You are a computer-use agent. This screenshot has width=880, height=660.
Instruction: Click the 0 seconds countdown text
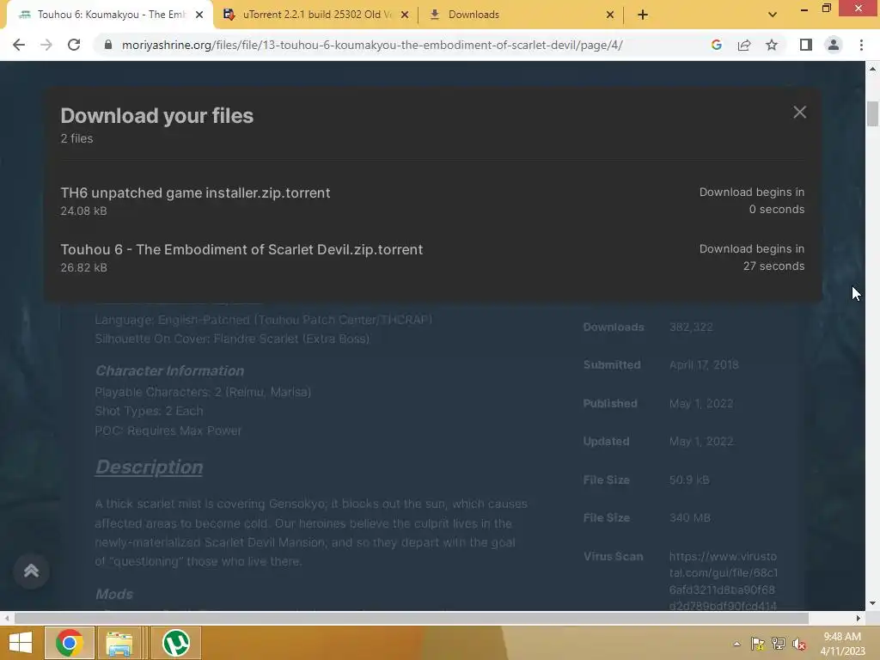tap(777, 210)
